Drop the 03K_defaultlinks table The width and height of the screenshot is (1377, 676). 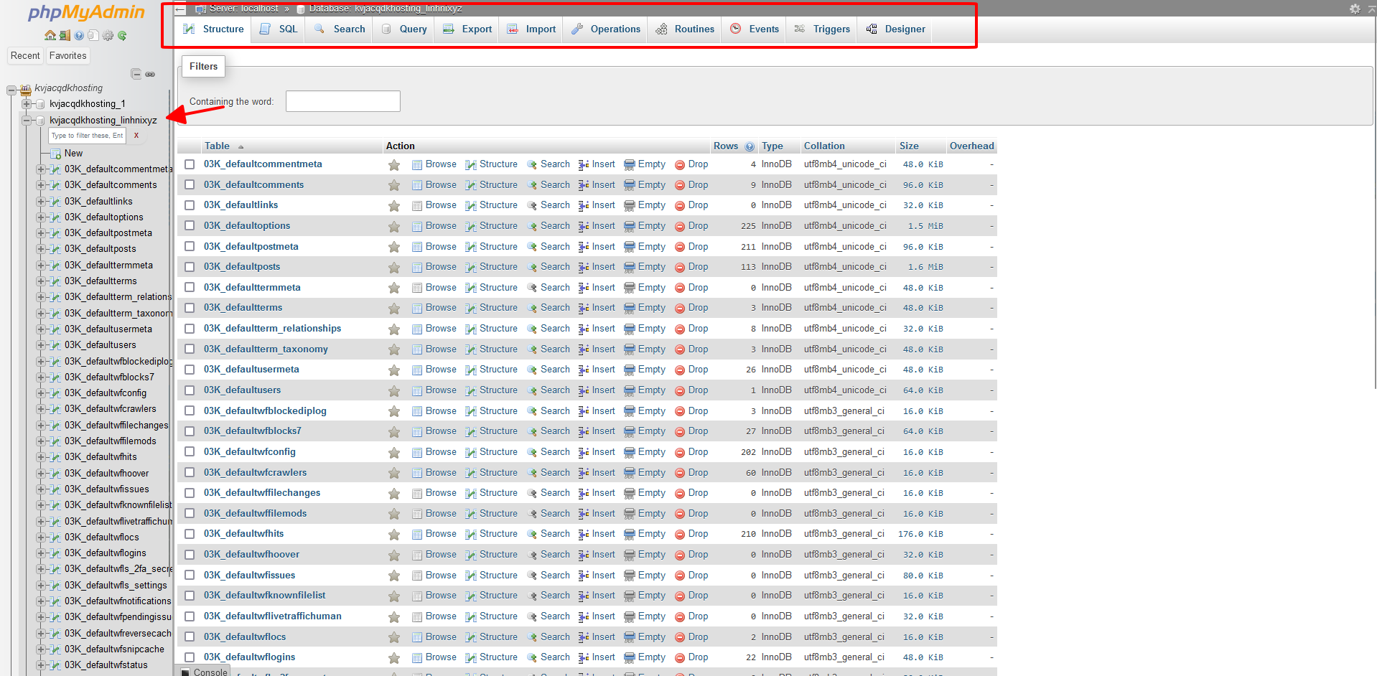(x=691, y=205)
